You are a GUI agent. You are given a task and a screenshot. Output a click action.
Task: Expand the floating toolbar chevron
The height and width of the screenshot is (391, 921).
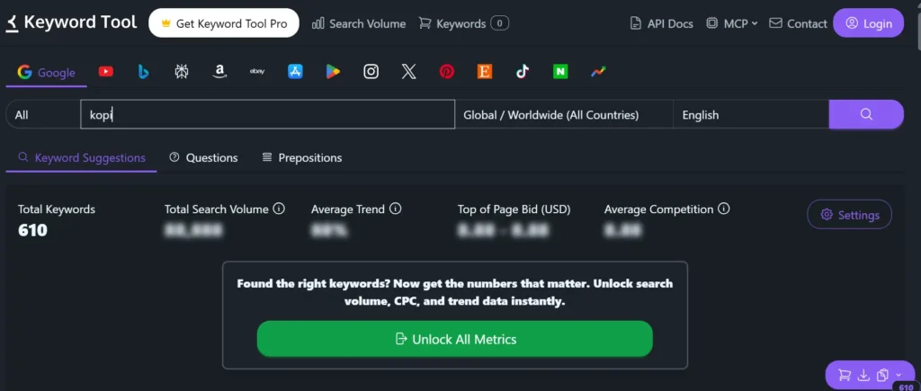click(x=899, y=375)
